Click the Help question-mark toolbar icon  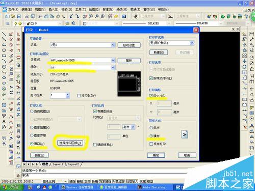point(124,16)
